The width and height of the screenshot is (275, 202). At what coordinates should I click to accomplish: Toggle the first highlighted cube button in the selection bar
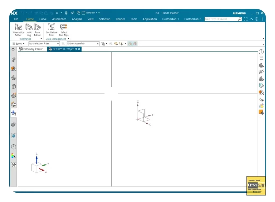(130, 44)
